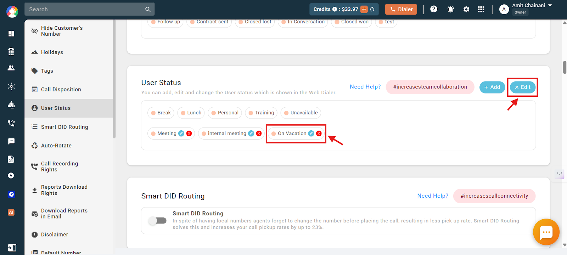Viewport: 567px width, 255px height.
Task: Click the settings menu scrollbar
Action: pos(114,79)
